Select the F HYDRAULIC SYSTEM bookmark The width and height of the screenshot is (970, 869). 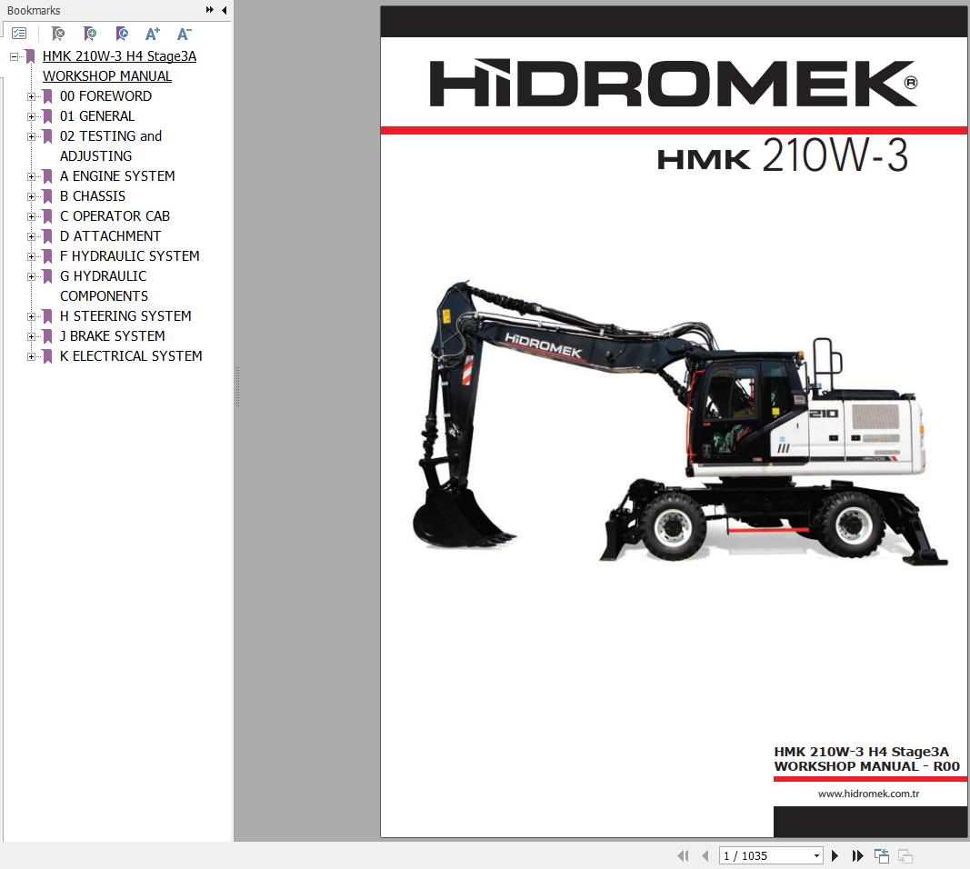(129, 256)
